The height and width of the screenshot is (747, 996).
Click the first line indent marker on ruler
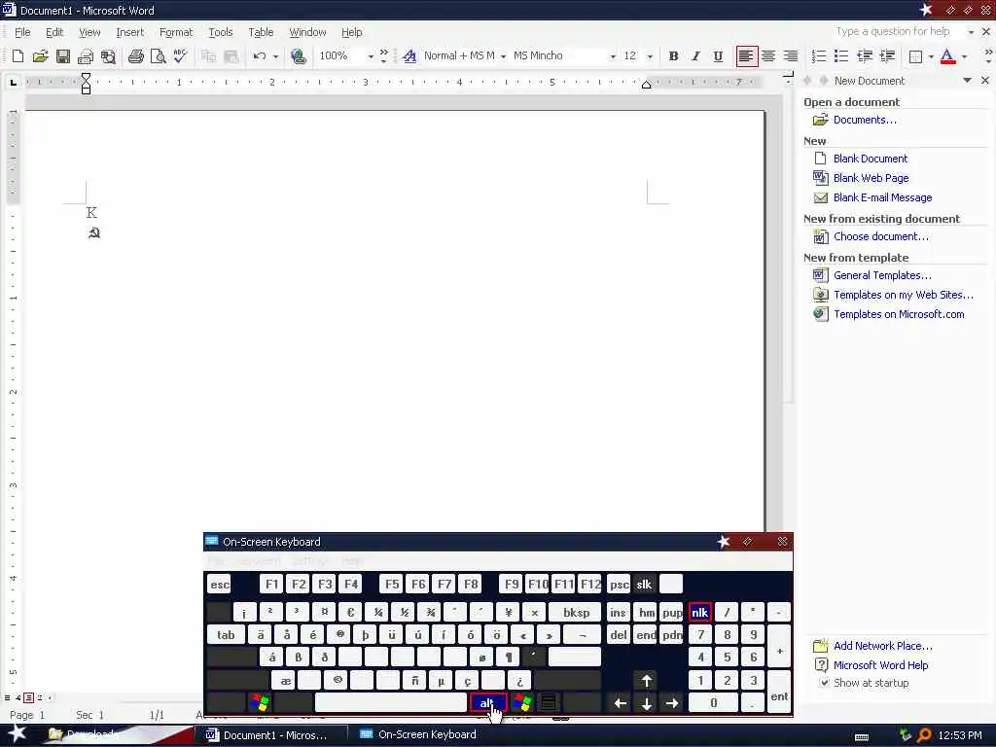coord(86,77)
